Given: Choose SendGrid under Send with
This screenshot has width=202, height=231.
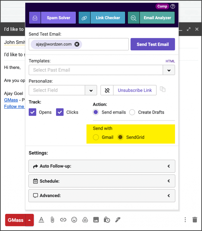Looking at the screenshot, I should 120,137.
